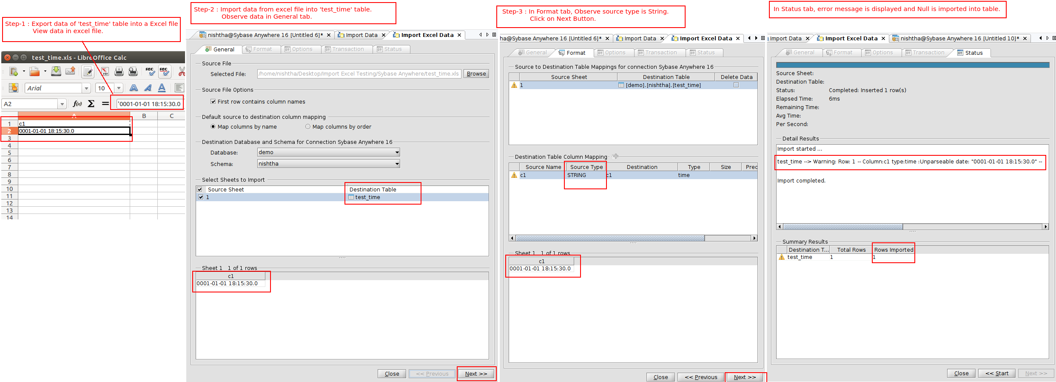This screenshot has width=1056, height=382.
Task: Click the Align Left icon in Calc
Action: point(179,88)
